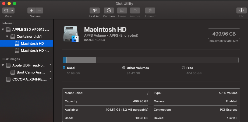
Task: Eject the Boot Camp Assistant volume
Action: 50,72
